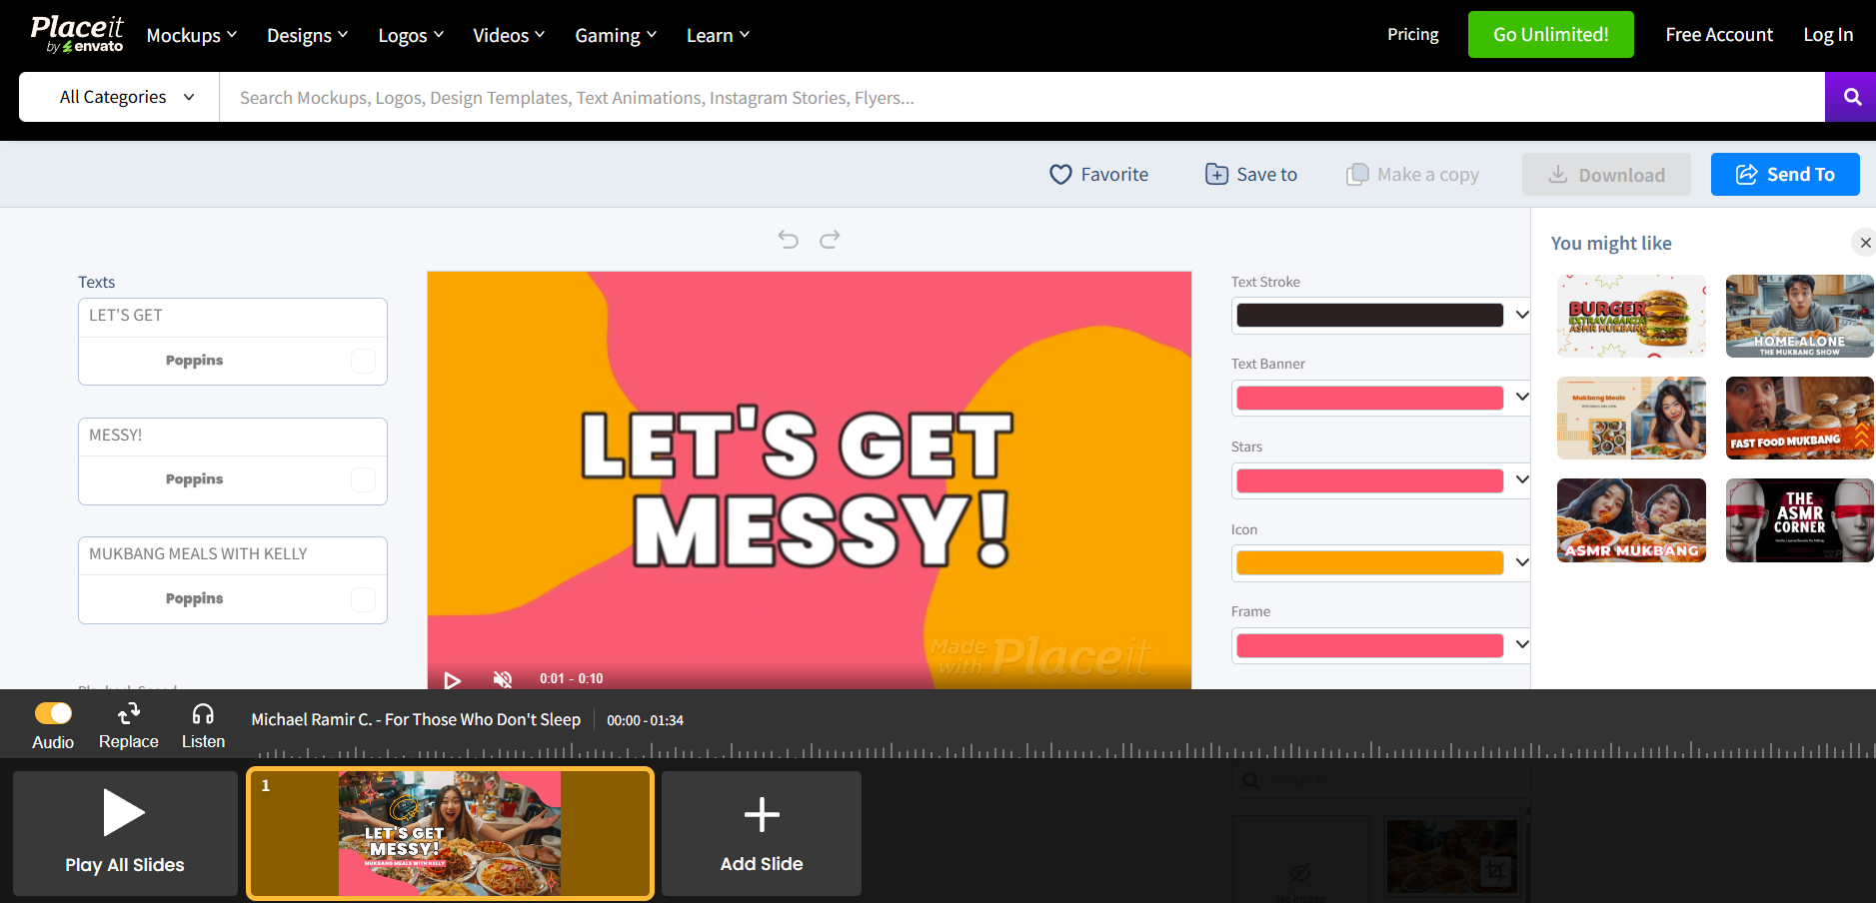Select the orange Icon color swatch
This screenshot has height=903, width=1876.
pos(1367,562)
